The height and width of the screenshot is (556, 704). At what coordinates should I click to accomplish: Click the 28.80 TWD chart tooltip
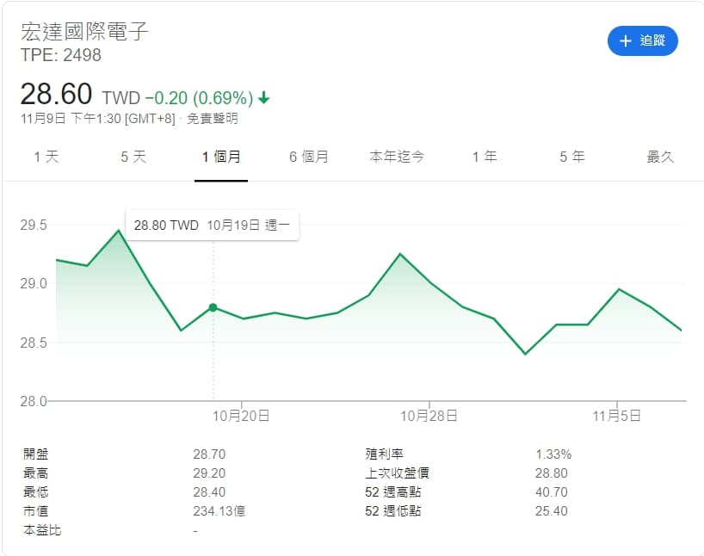point(212,225)
